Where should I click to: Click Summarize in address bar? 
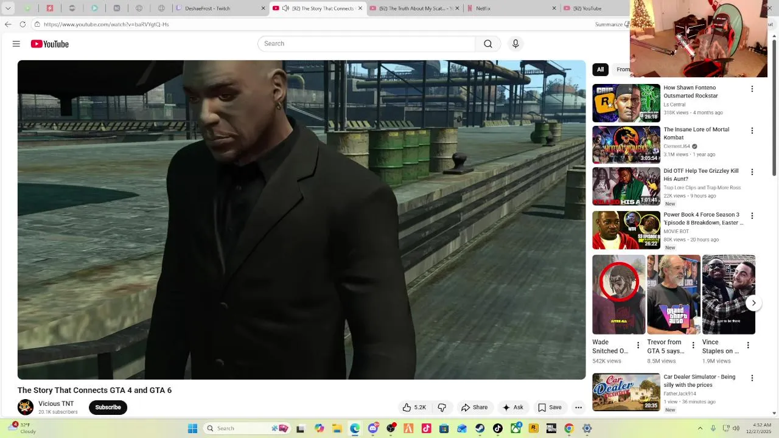pos(609,24)
